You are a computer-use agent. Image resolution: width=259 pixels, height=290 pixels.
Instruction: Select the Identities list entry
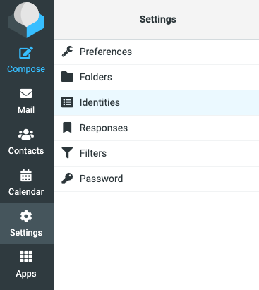157,102
